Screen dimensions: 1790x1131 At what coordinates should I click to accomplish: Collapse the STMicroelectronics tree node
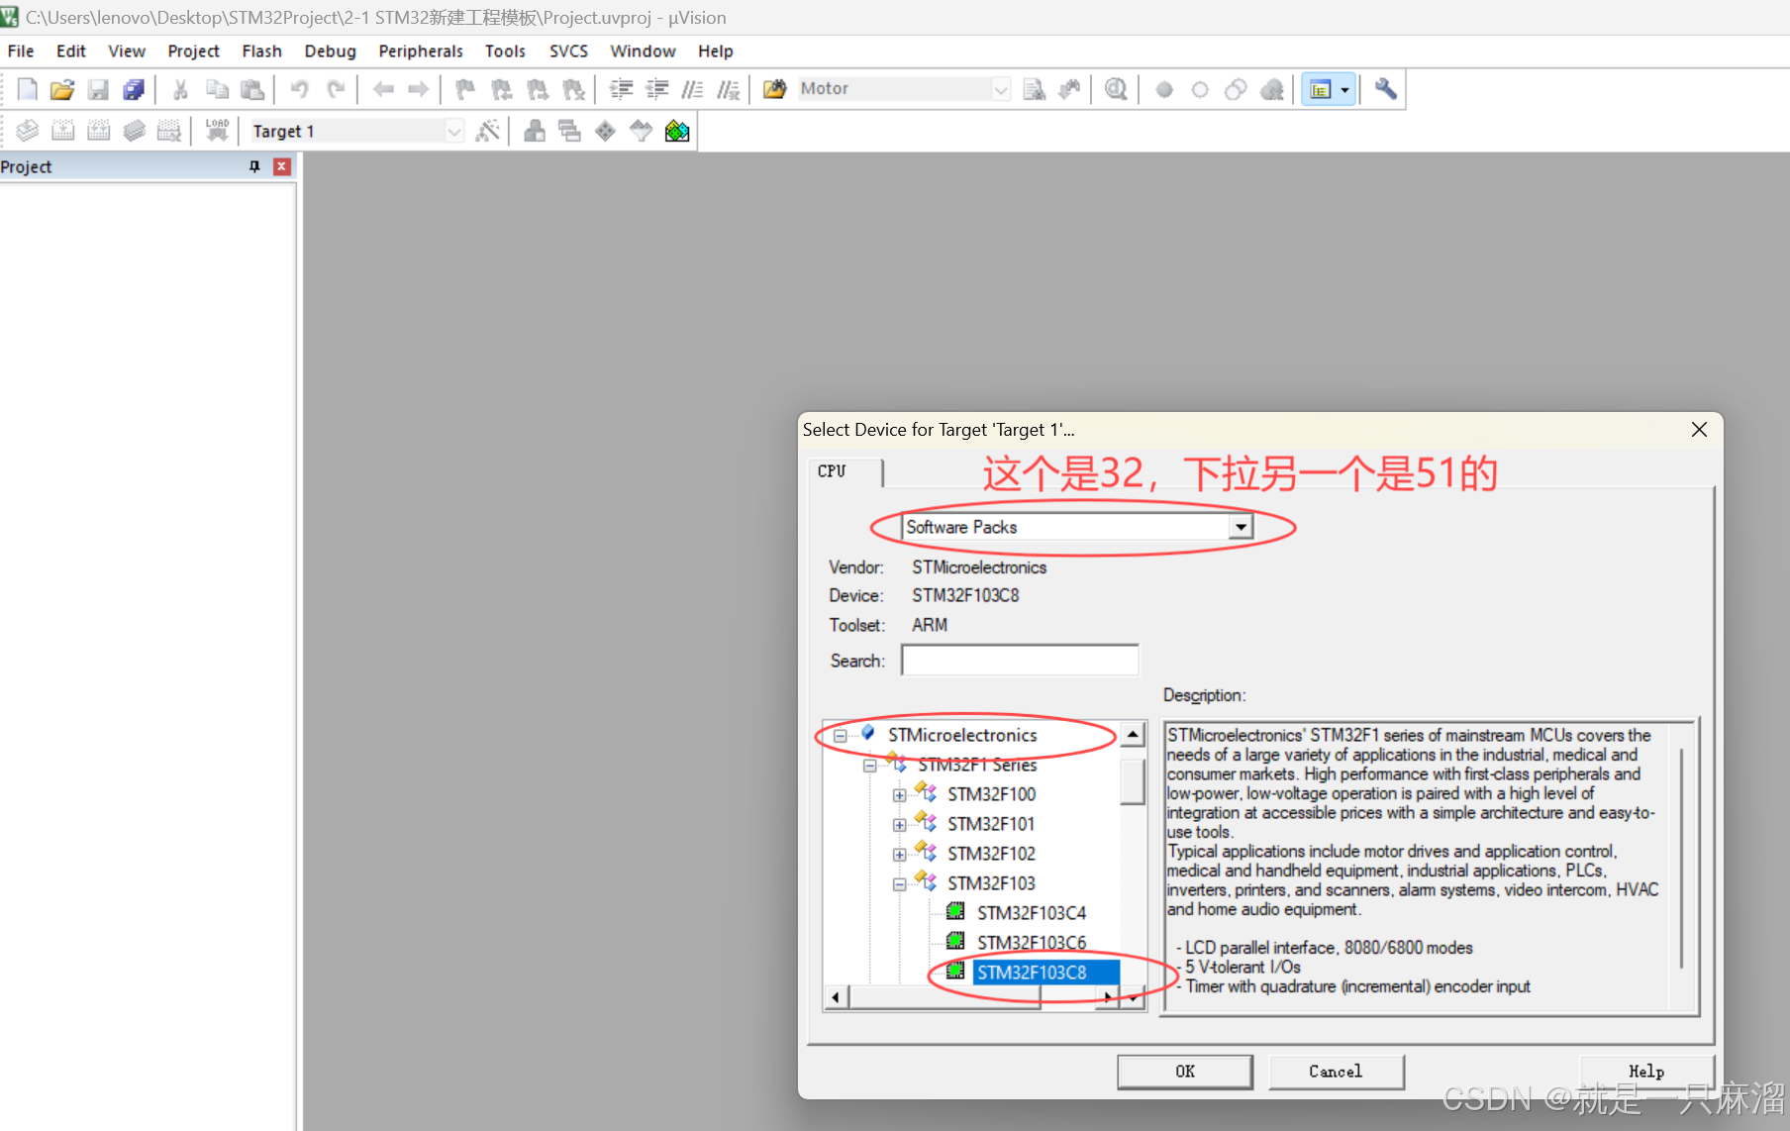pos(840,736)
